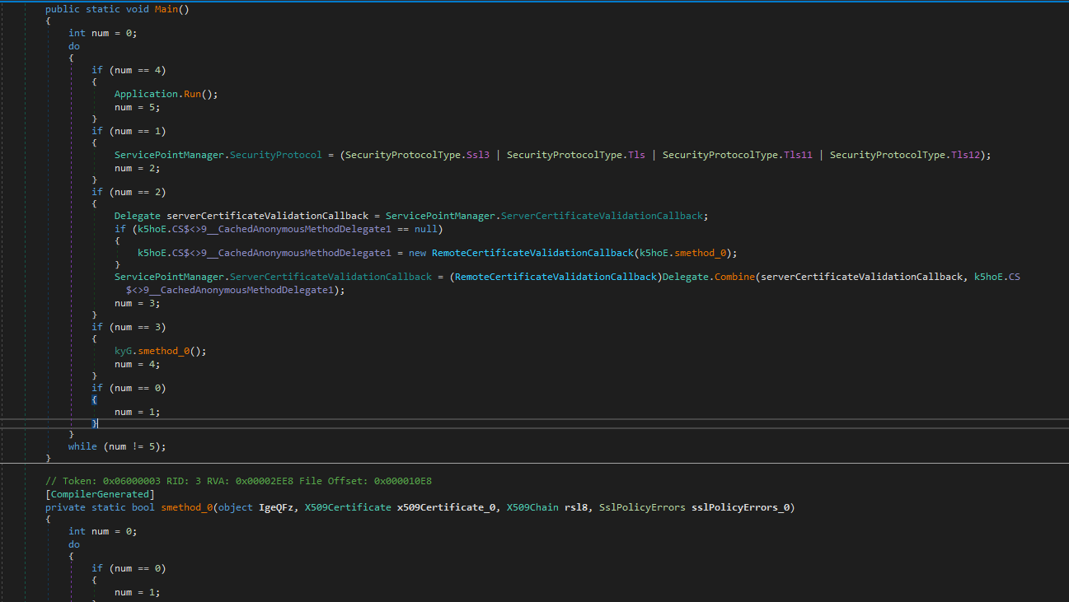
Task: Open the X509Certificate parameter type
Action: pos(348,507)
